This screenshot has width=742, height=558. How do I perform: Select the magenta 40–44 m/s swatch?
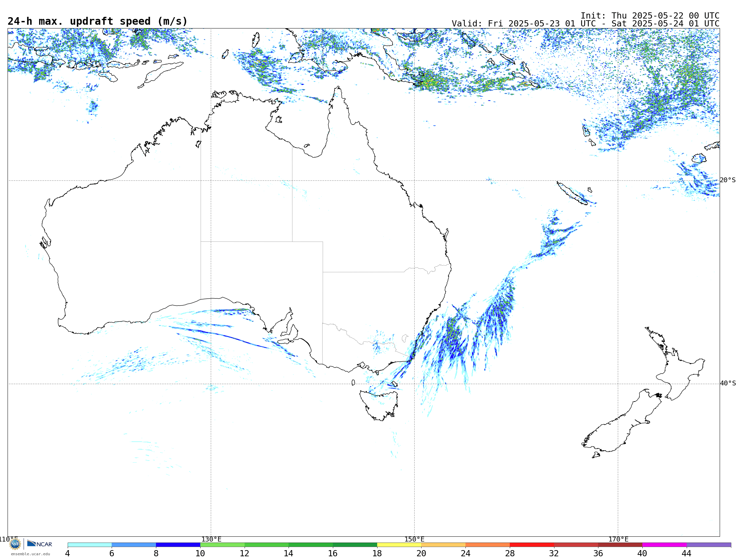664,545
